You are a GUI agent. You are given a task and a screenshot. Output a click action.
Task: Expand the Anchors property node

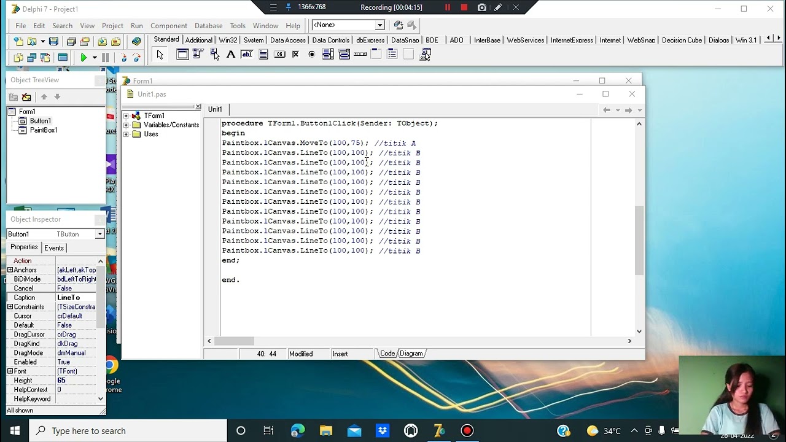pyautogui.click(x=10, y=270)
